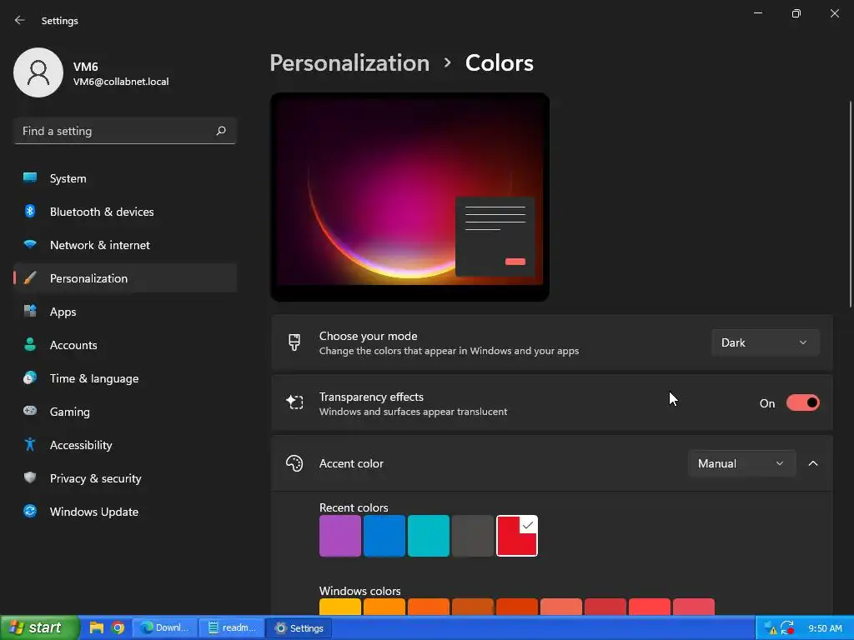This screenshot has height=640, width=854.
Task: Click the start button
Action: [40, 627]
